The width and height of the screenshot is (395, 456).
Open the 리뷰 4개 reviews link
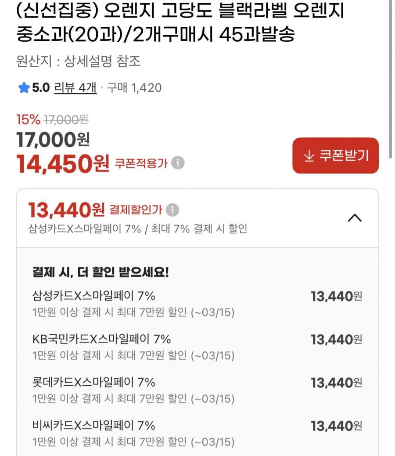click(75, 88)
